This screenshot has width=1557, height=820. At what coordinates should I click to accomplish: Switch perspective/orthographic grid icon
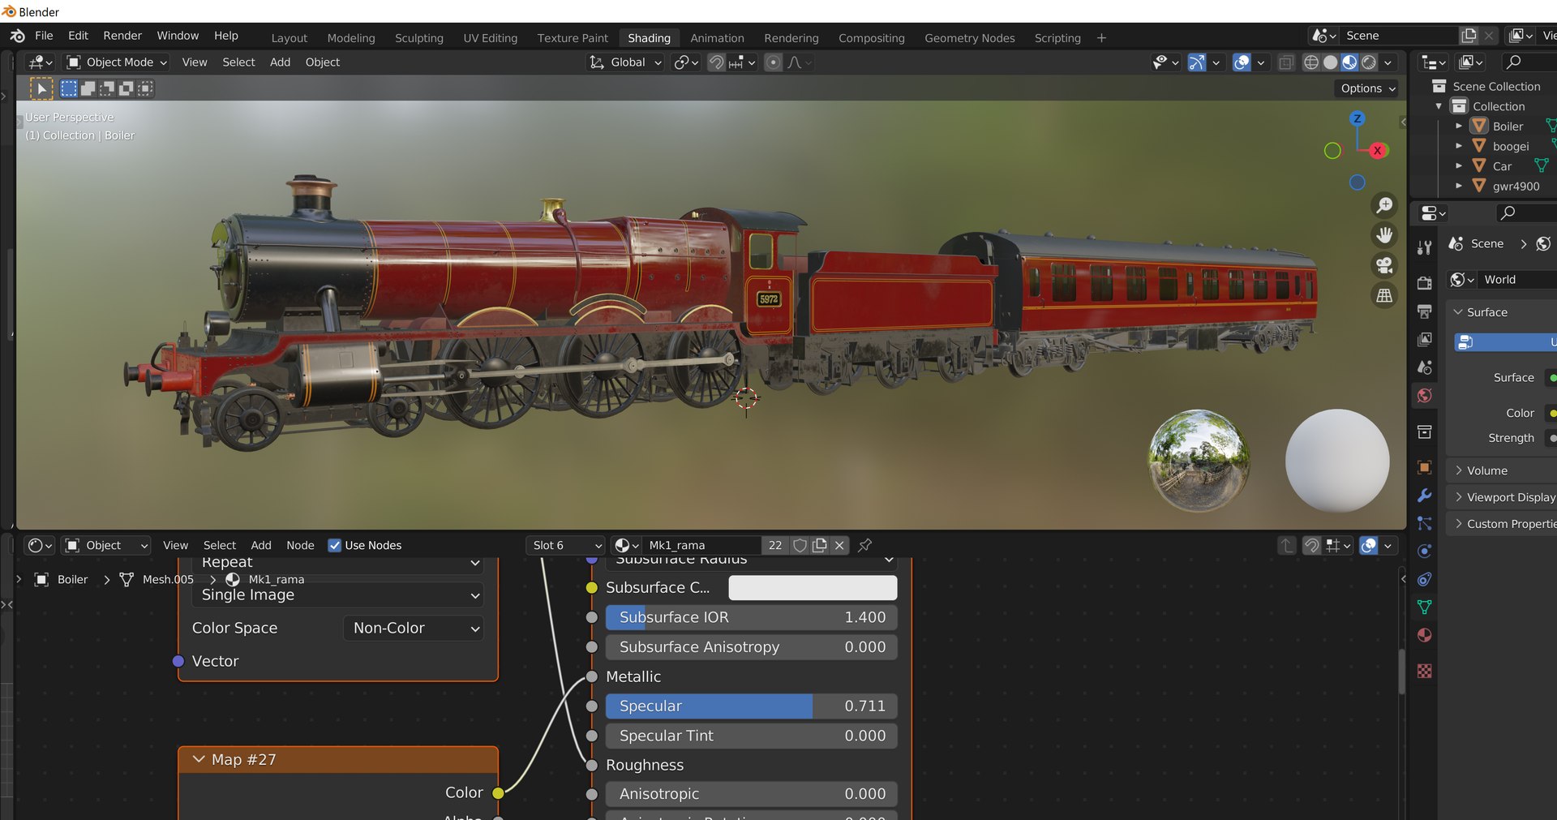coord(1384,295)
